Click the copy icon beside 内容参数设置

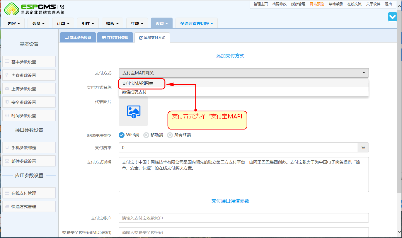point(7,75)
